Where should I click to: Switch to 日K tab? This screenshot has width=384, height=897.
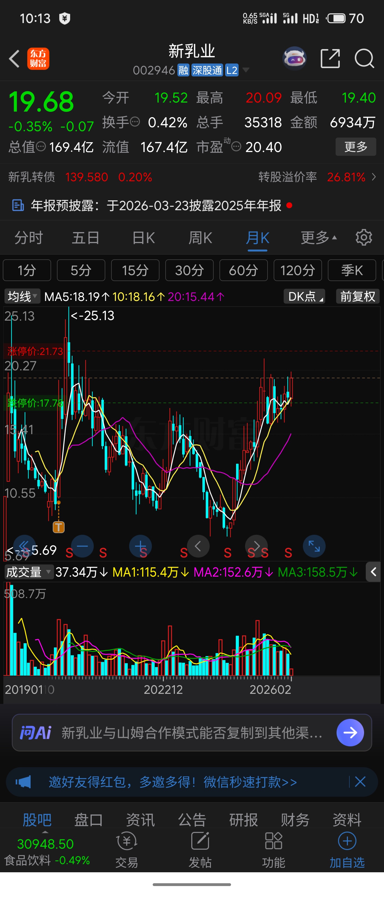(144, 237)
